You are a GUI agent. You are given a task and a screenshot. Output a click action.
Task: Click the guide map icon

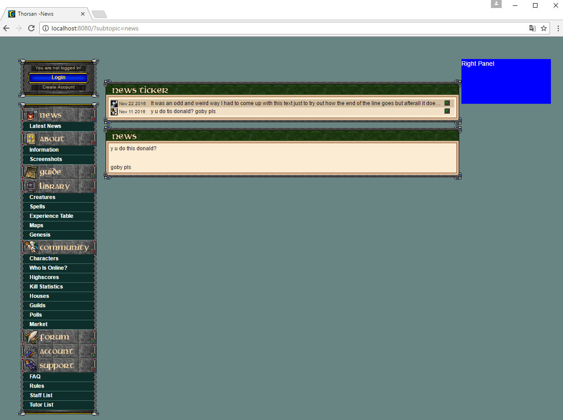point(31,172)
